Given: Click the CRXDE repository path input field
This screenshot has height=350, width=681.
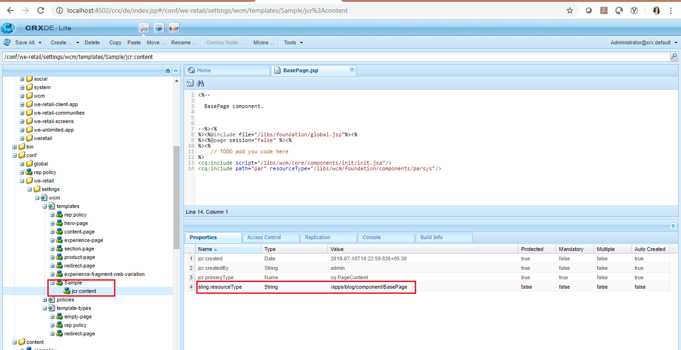Looking at the screenshot, I should pyautogui.click(x=336, y=57).
